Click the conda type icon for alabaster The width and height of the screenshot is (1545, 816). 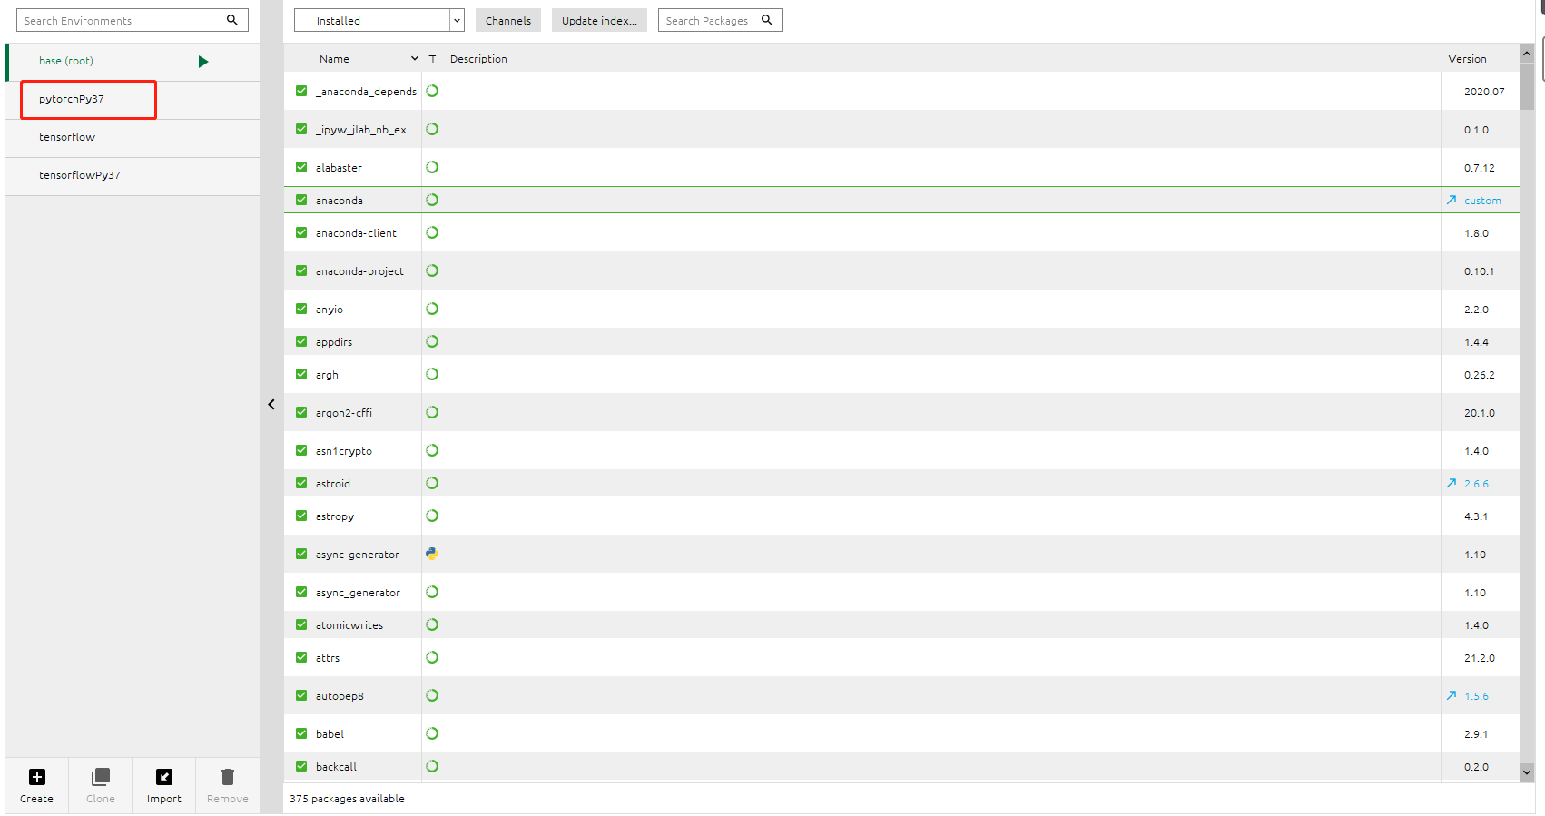(x=432, y=167)
